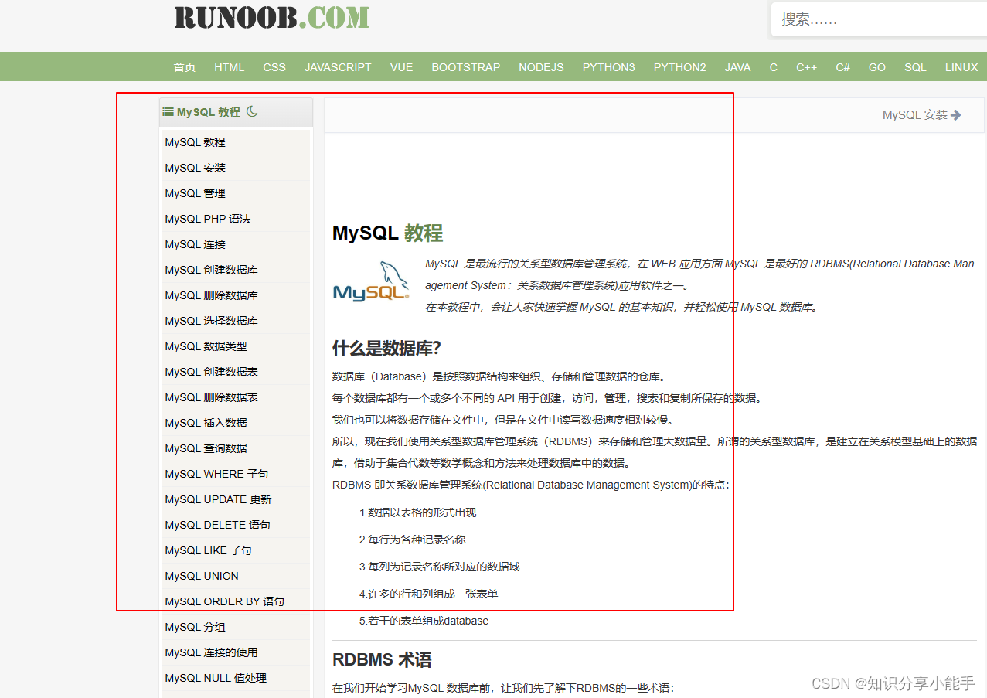Select sidebar link MySQL 连接的使用
This screenshot has height=698, width=987.
tap(211, 652)
